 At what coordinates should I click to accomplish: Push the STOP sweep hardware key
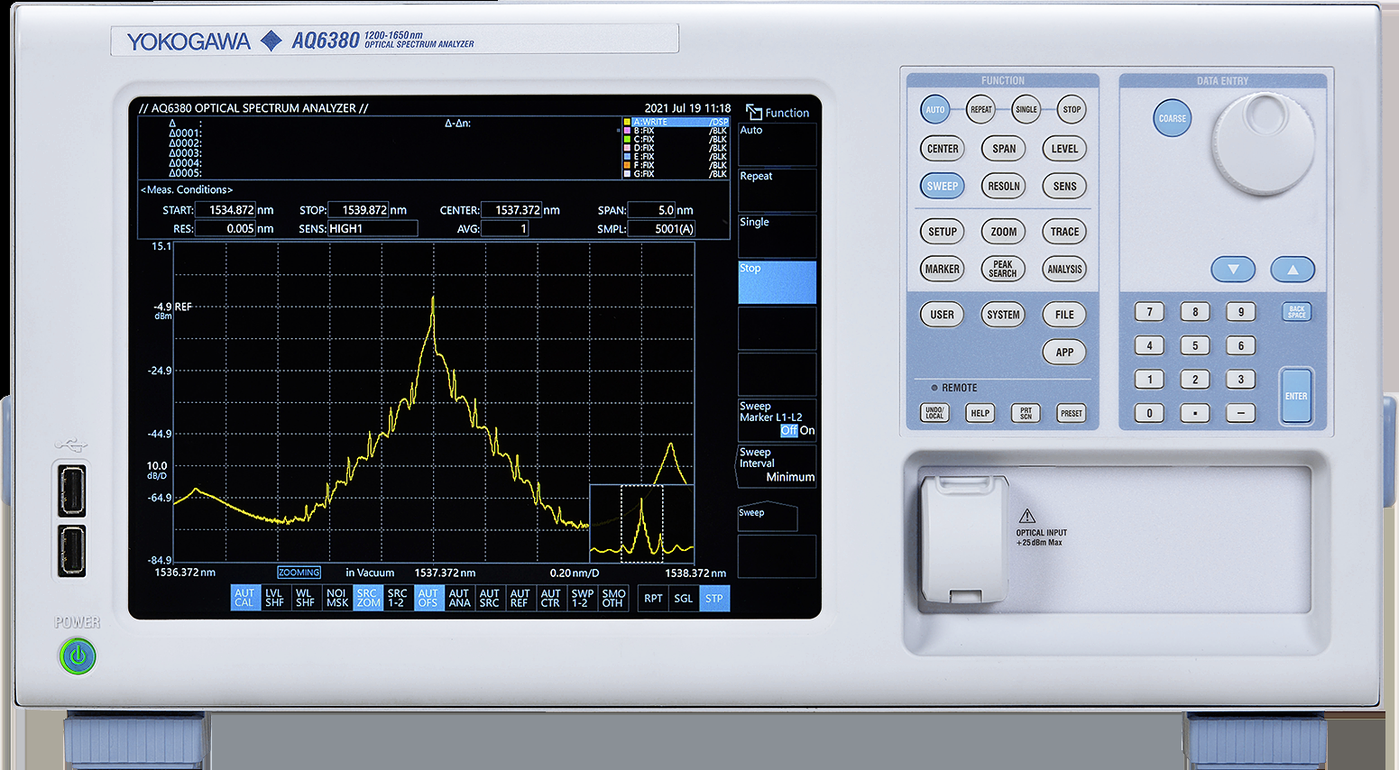(1072, 110)
